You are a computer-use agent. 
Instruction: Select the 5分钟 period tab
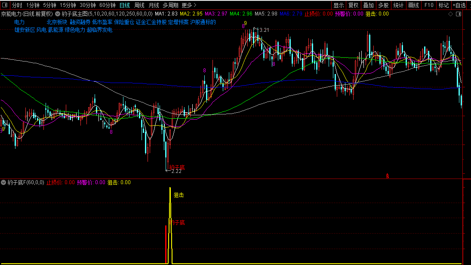(49, 5)
